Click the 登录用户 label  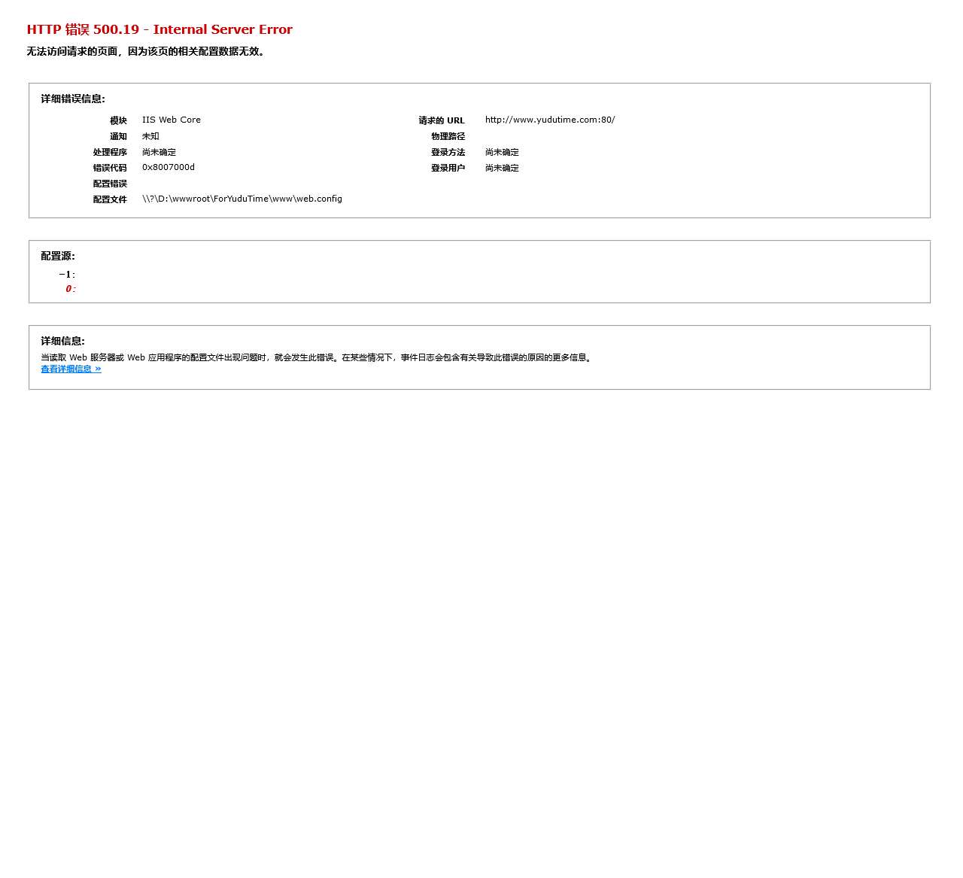[448, 168]
